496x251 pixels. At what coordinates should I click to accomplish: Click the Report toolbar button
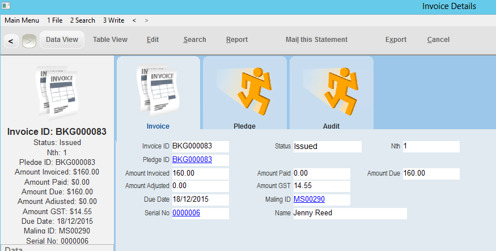coord(237,40)
